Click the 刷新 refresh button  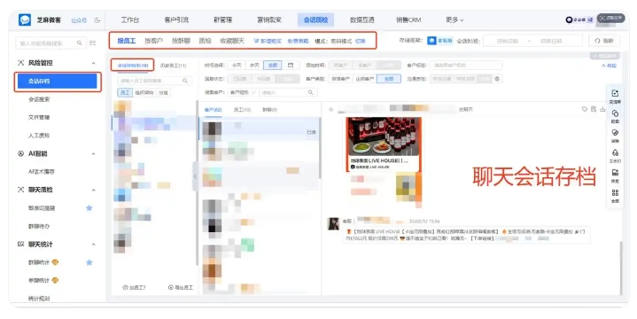[x=604, y=41]
